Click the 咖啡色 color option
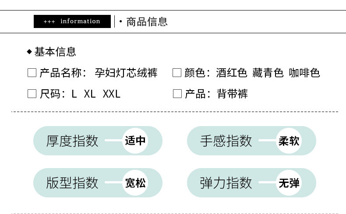The width and height of the screenshot is (346, 214). (304, 73)
